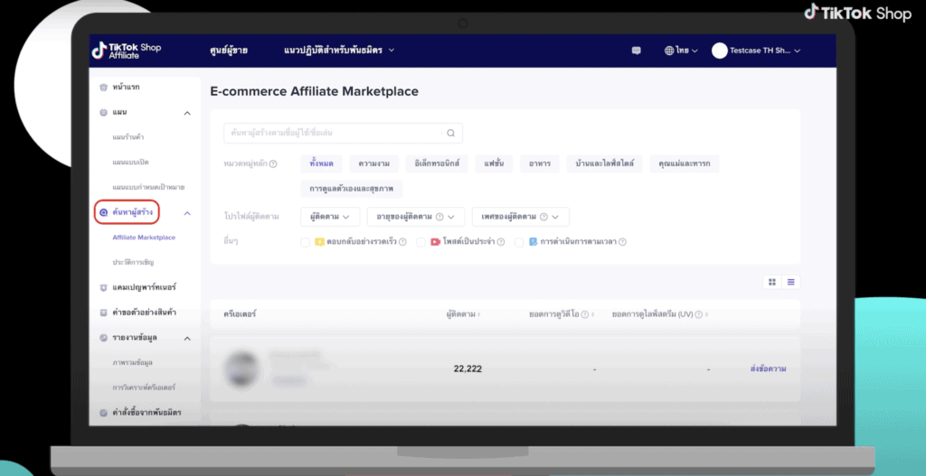Enable การดำเนินการตามเวลา checkbox
This screenshot has height=476, width=926.
point(518,242)
